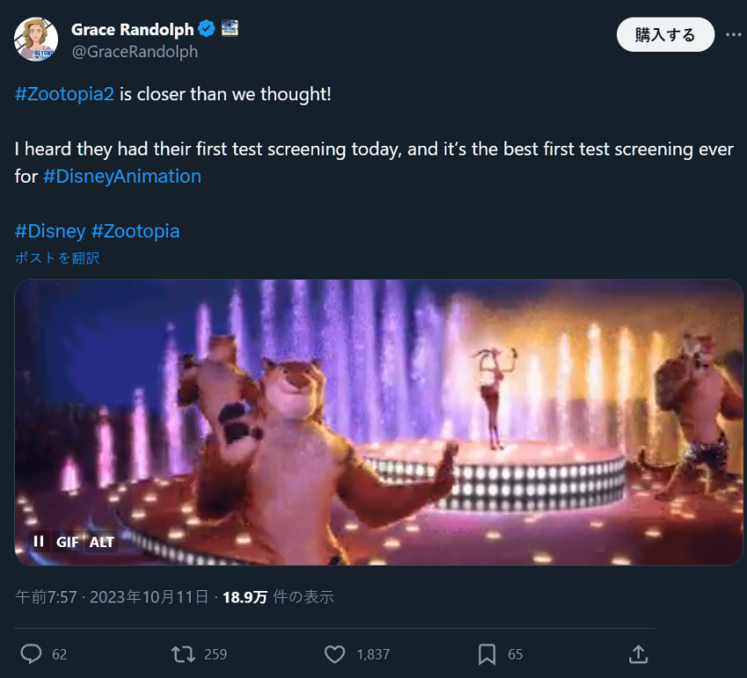Viewport: 747px width, 678px height.
Task: Show the ALT image description
Action: pyautogui.click(x=102, y=542)
